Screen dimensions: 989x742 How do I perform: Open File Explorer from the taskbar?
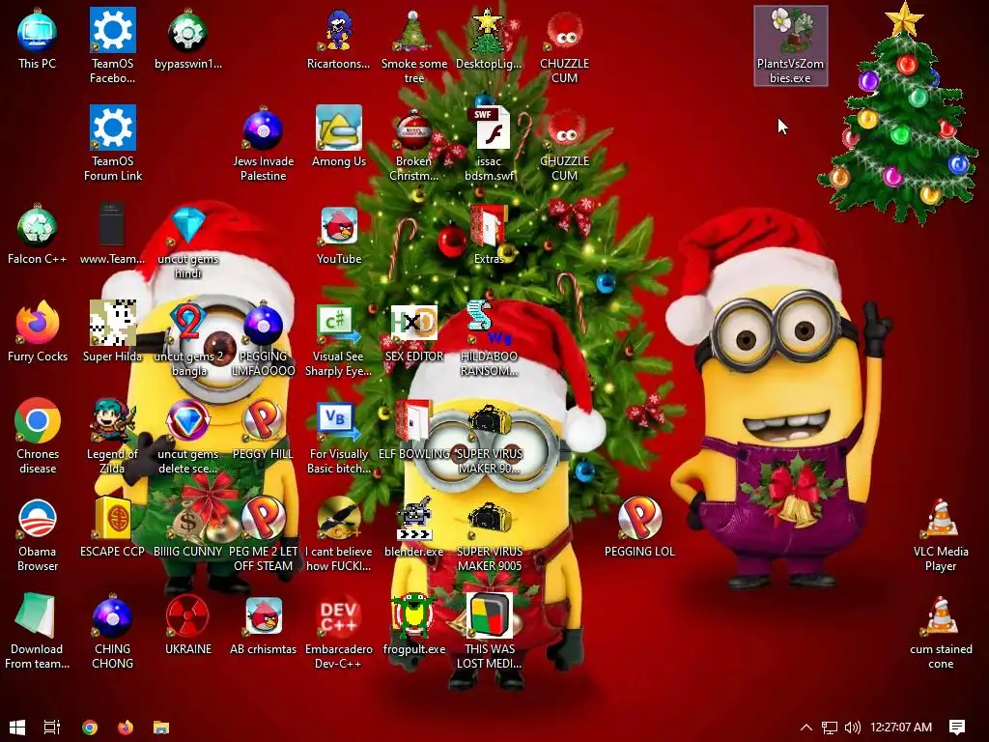(161, 728)
